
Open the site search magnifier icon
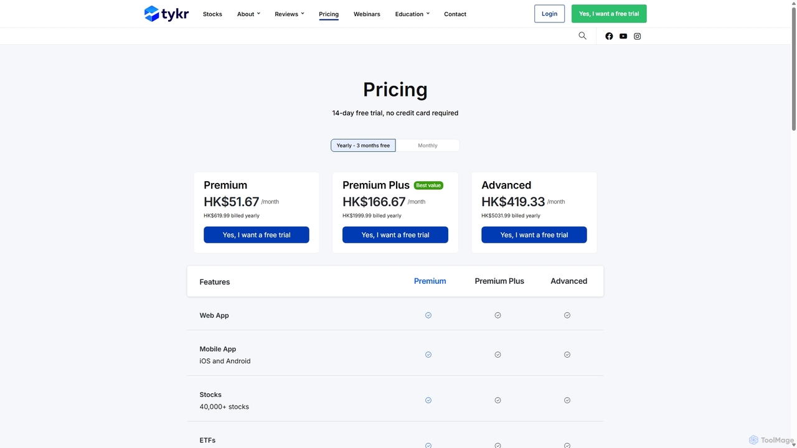tap(582, 36)
